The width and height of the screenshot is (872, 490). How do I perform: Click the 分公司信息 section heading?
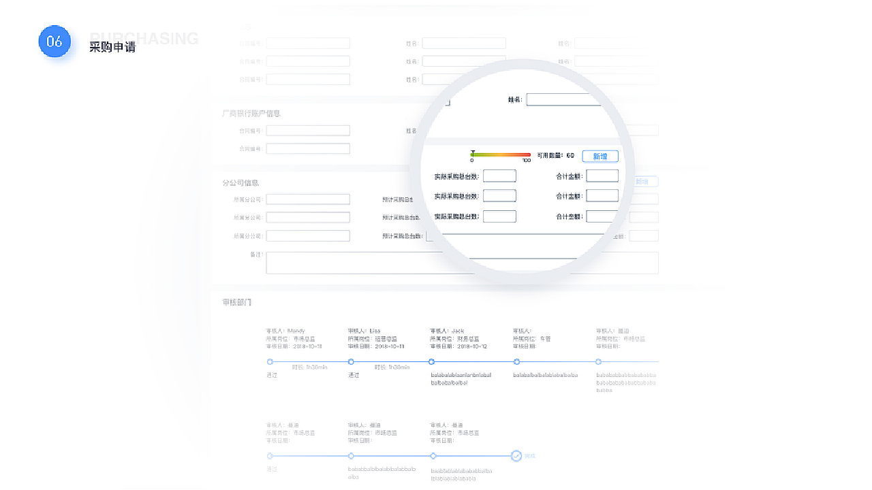pos(240,183)
